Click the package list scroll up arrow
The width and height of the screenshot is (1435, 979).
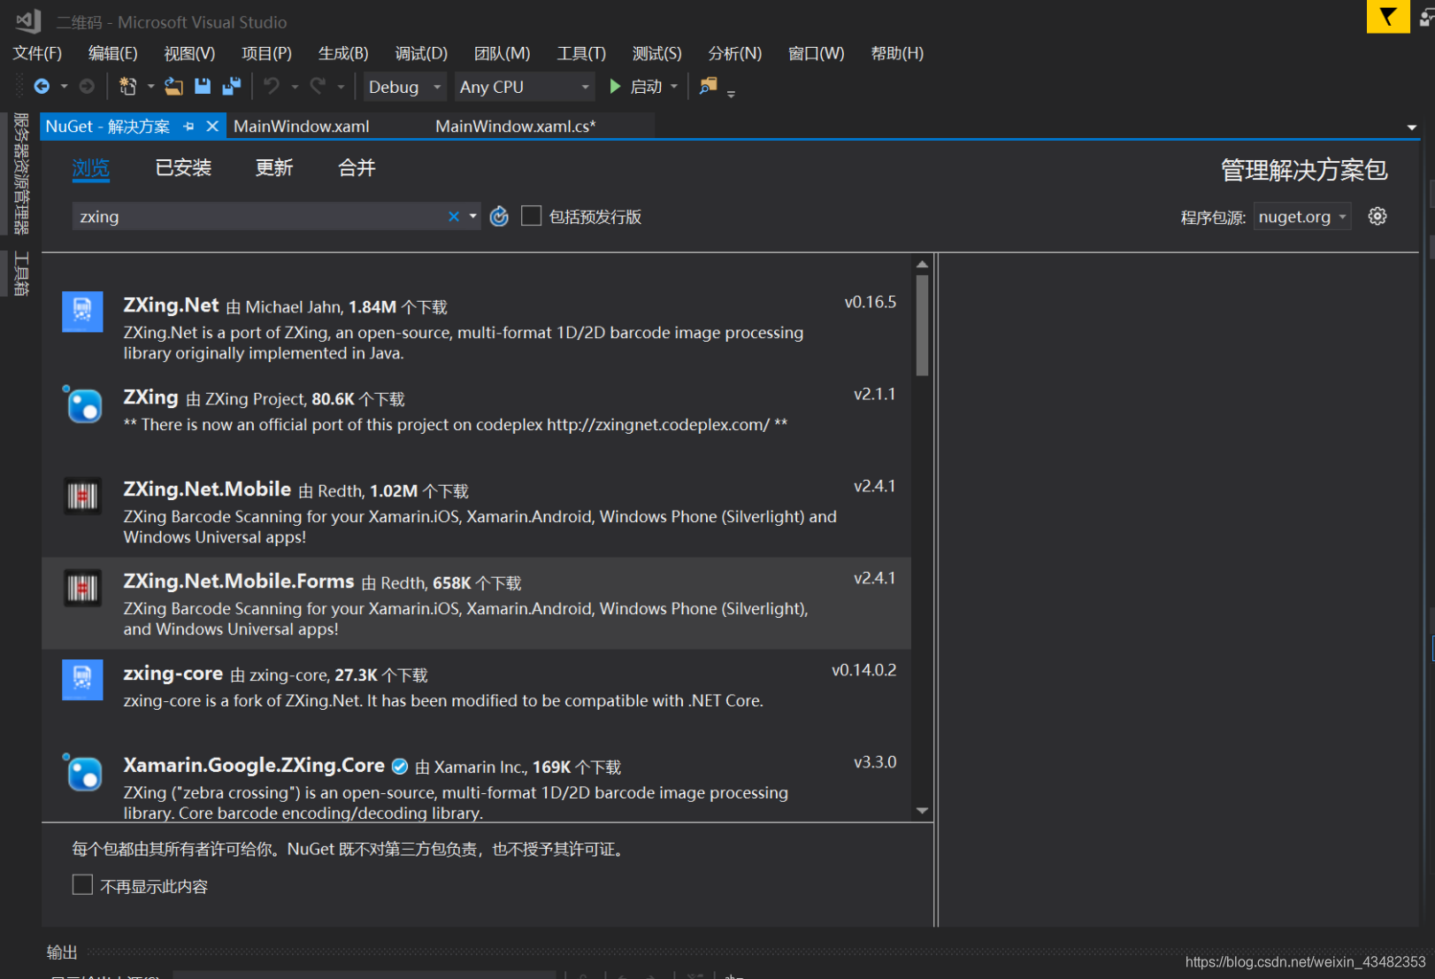tap(922, 264)
